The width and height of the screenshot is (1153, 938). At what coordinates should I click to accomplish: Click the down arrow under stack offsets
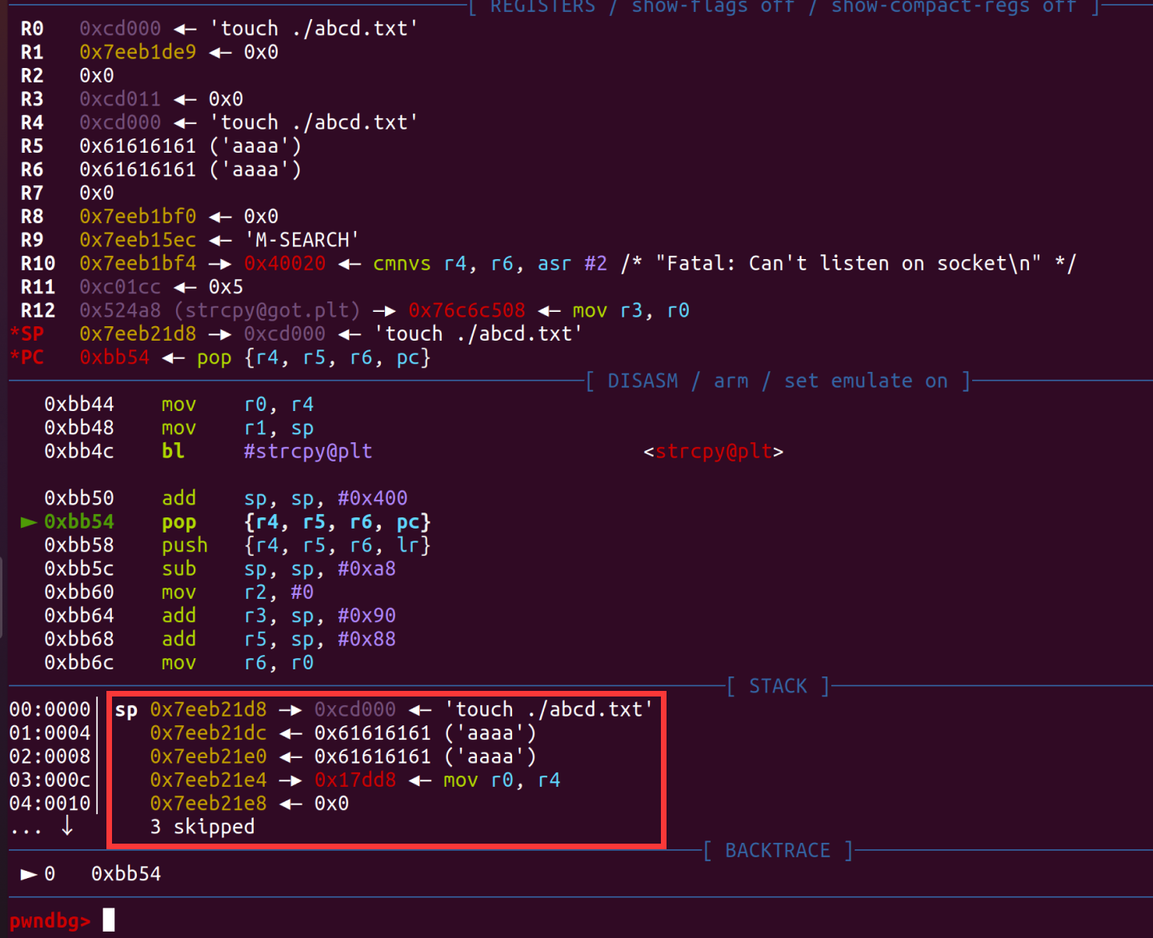pos(67,825)
